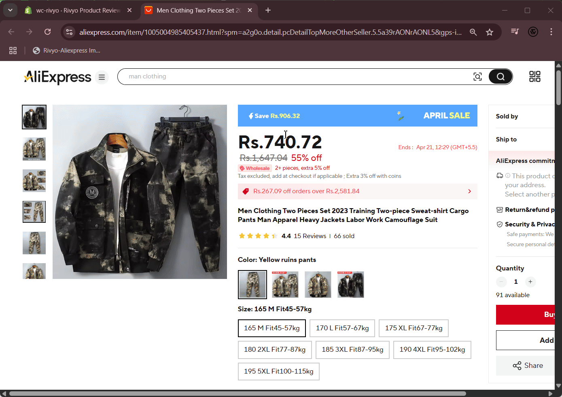
Task: Open the hamburger categories menu beside logo
Action: click(x=102, y=77)
